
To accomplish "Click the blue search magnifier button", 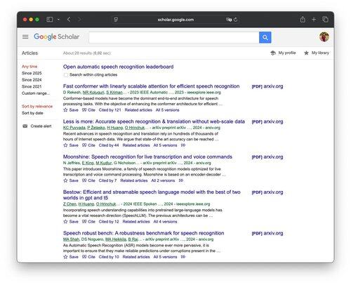I will pos(265,37).
